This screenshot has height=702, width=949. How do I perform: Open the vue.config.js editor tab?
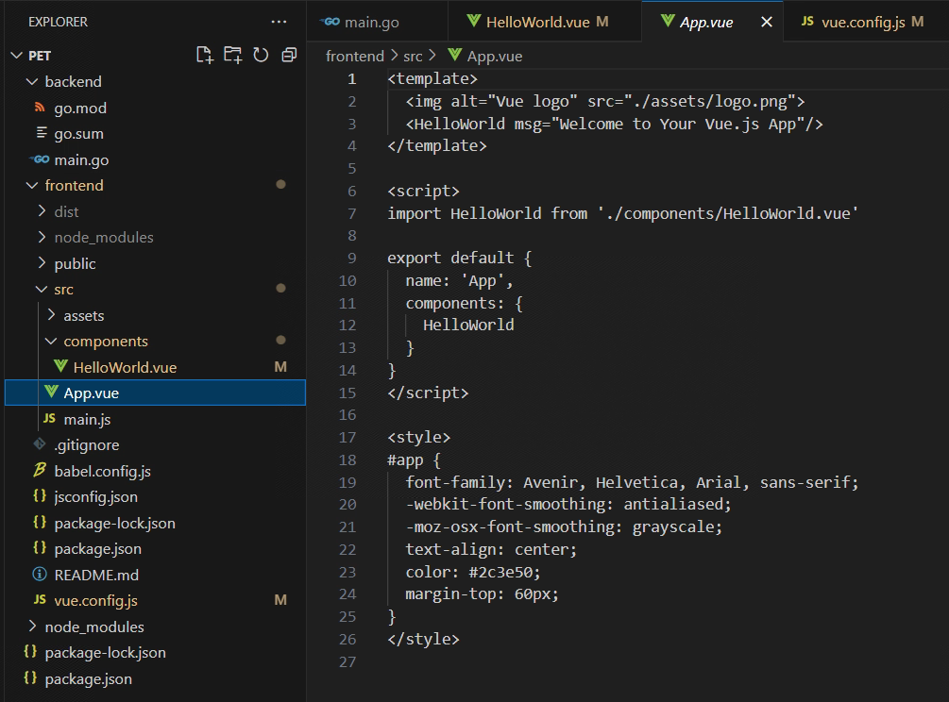(866, 22)
